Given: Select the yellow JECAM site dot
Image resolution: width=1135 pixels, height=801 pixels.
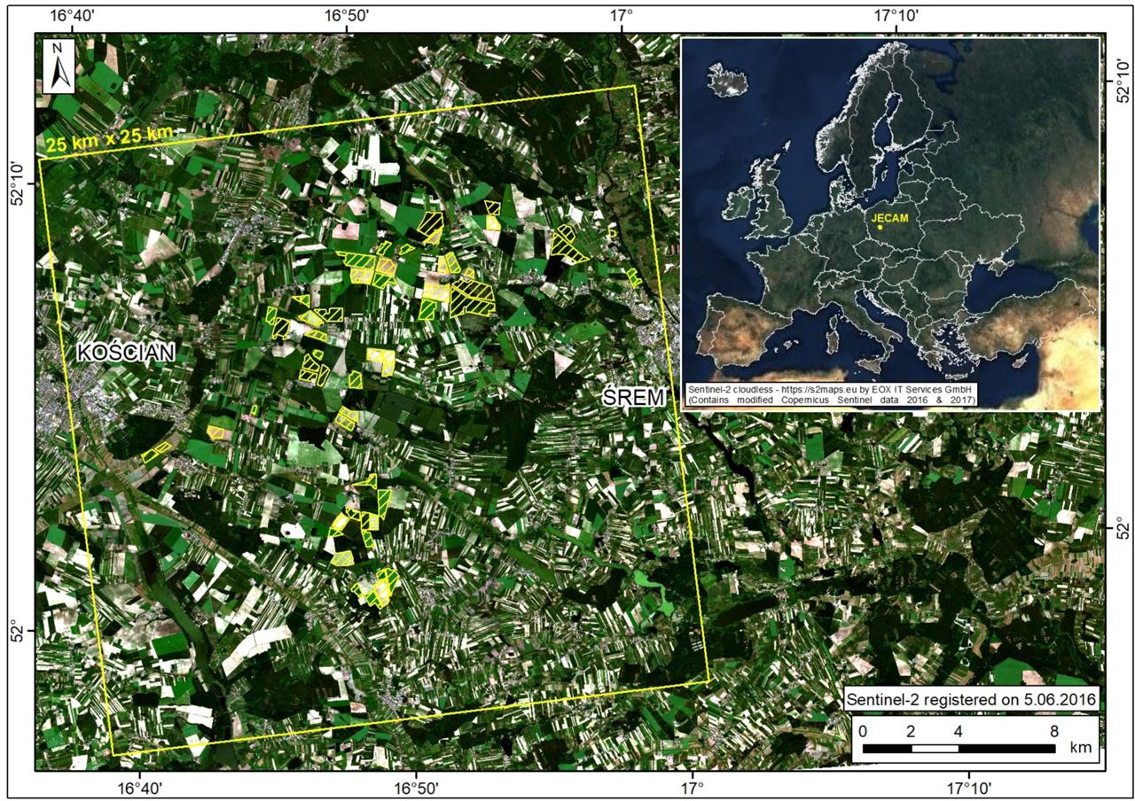Looking at the screenshot, I should [880, 228].
